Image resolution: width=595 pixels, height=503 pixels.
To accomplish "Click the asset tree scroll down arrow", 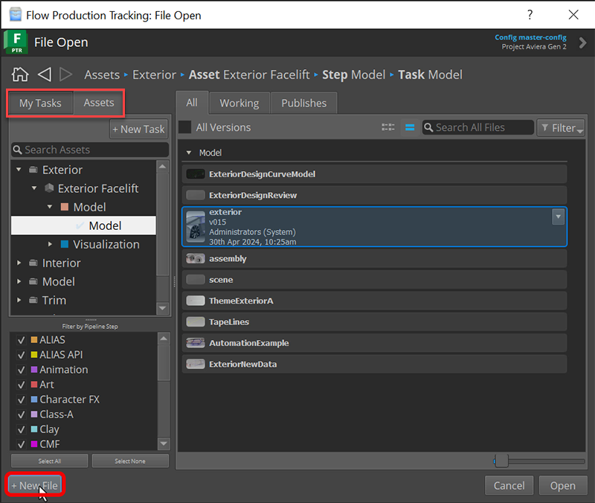I will (x=163, y=308).
